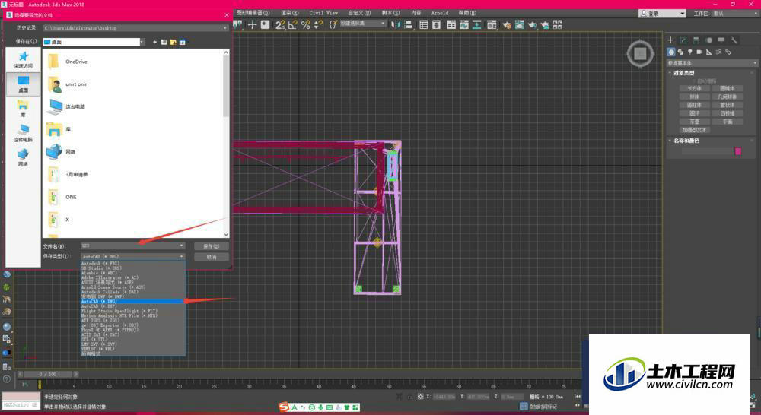Open the 图形编辑器 menu
This screenshot has height=415, width=761.
tap(253, 13)
